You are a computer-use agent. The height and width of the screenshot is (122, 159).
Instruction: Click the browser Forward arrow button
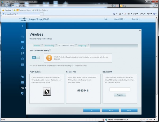click(7, 6)
